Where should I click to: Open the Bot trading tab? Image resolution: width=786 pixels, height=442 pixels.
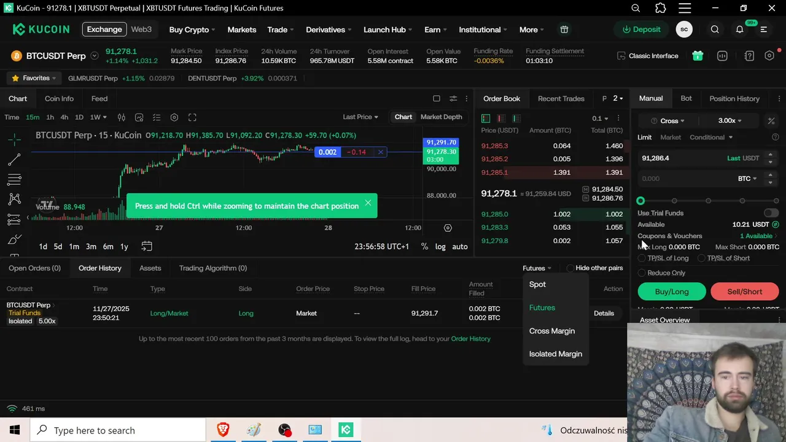[x=686, y=98]
